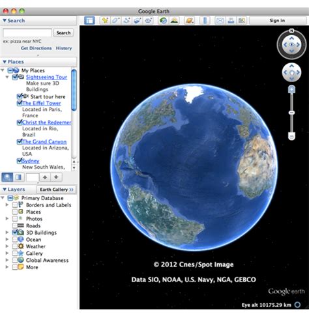Click the Places panel scrollbar thumb

pyautogui.click(x=74, y=89)
